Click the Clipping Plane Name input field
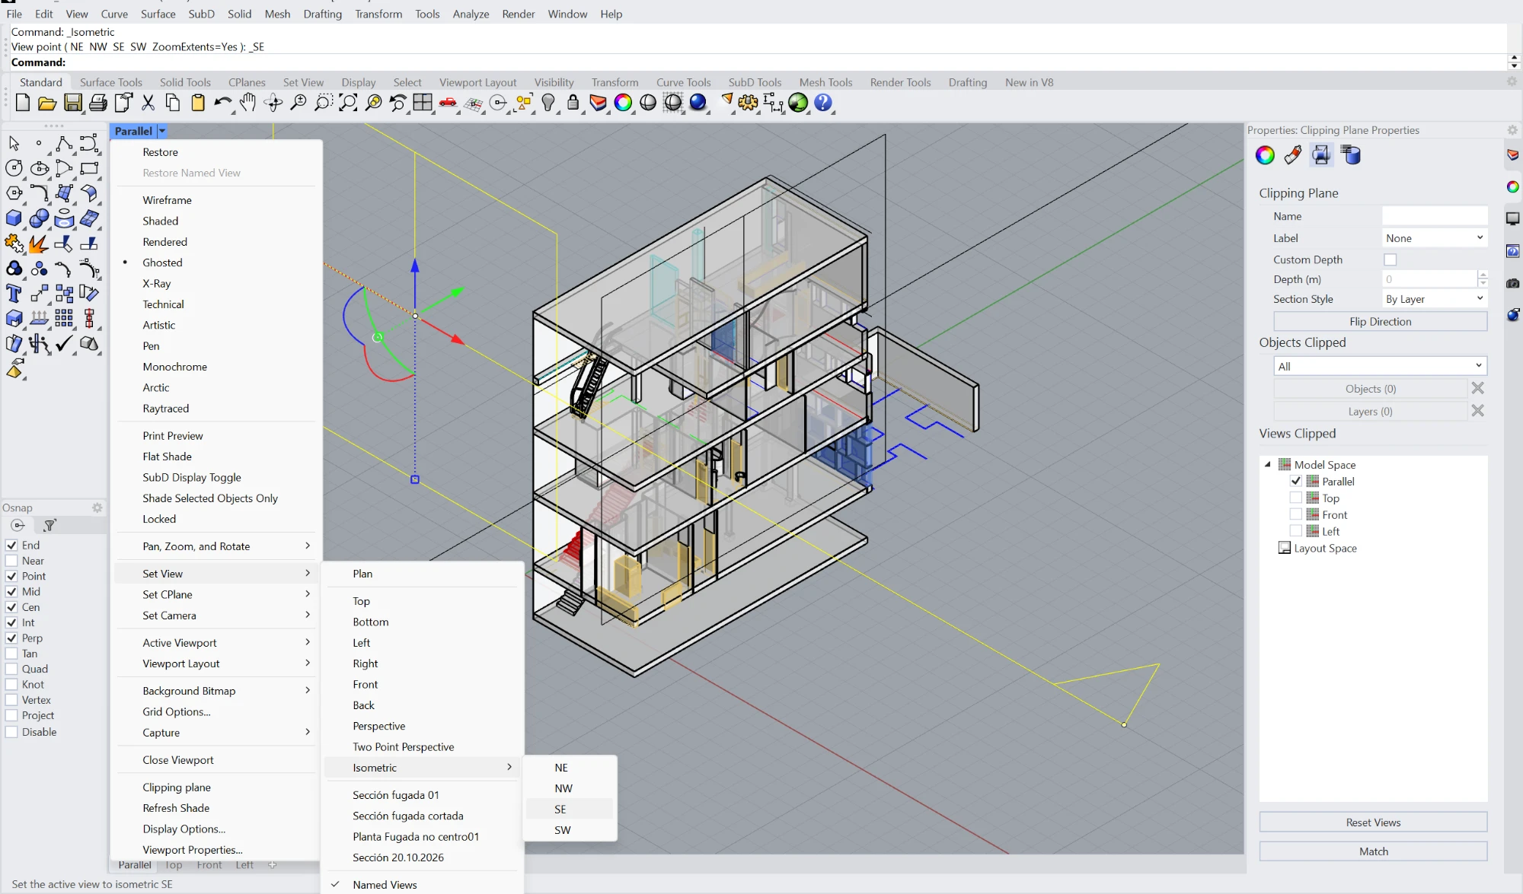This screenshot has width=1523, height=894. pos(1435,216)
